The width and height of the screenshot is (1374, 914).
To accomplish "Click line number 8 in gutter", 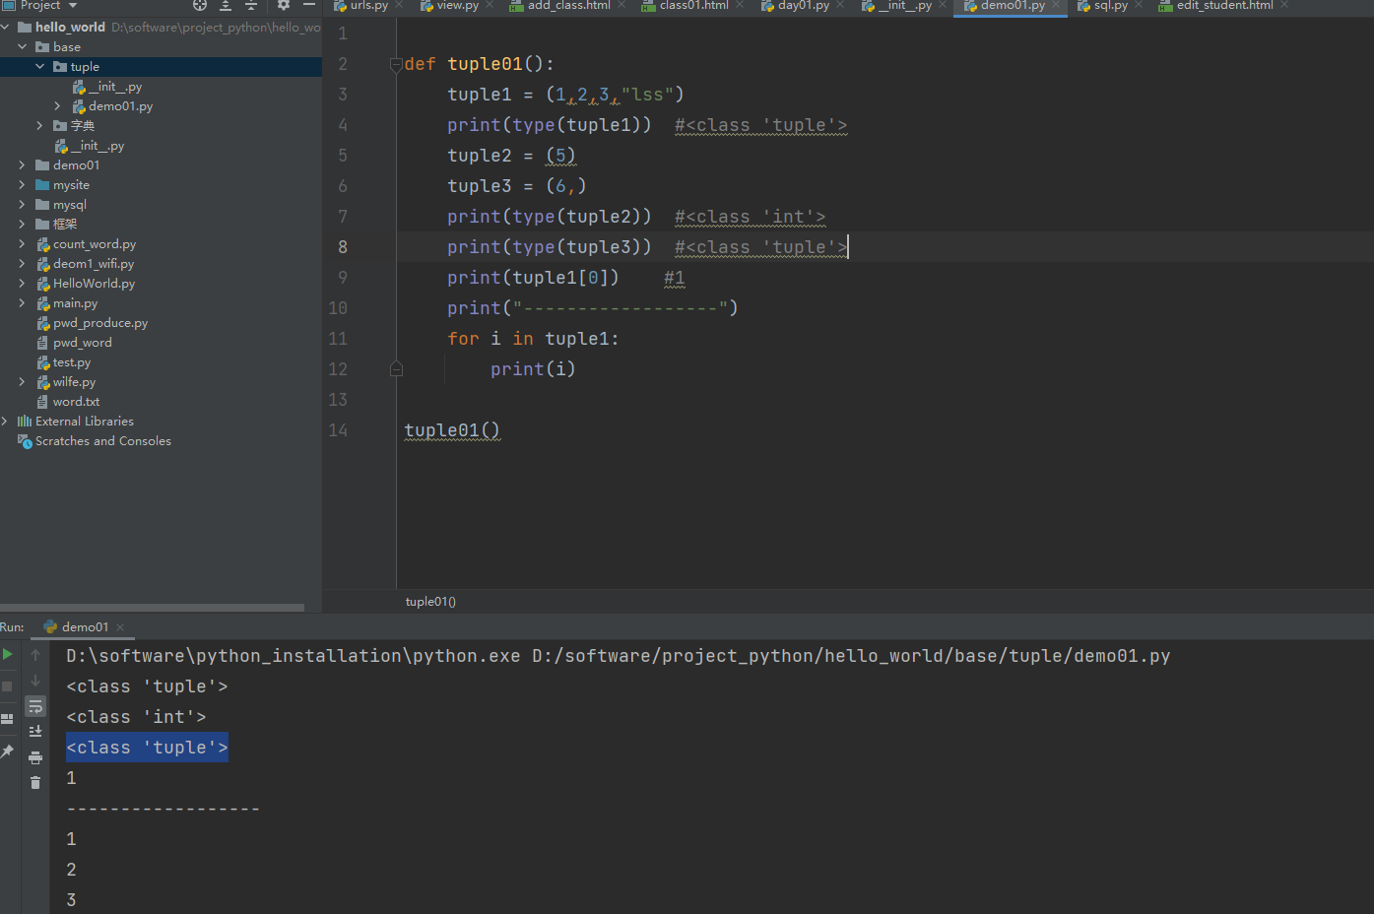I will tap(343, 247).
